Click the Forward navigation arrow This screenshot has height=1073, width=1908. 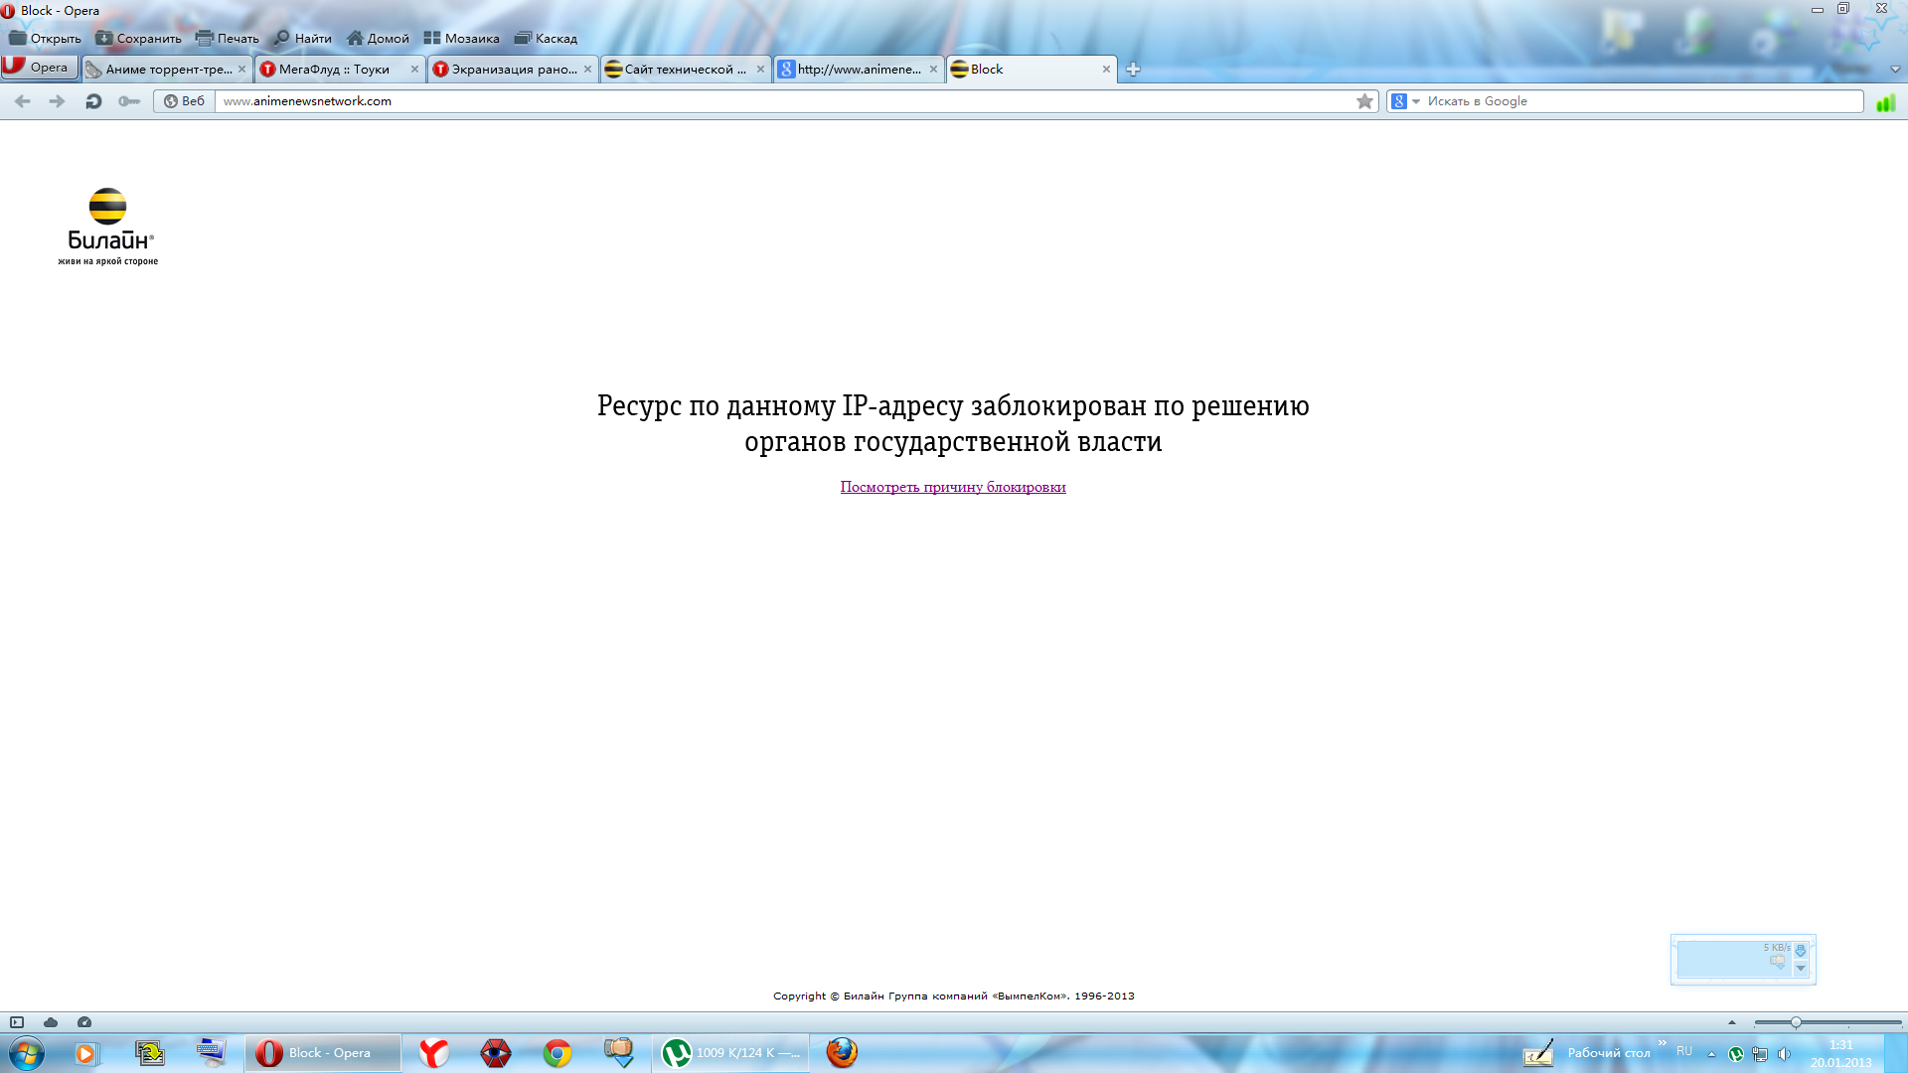[57, 101]
